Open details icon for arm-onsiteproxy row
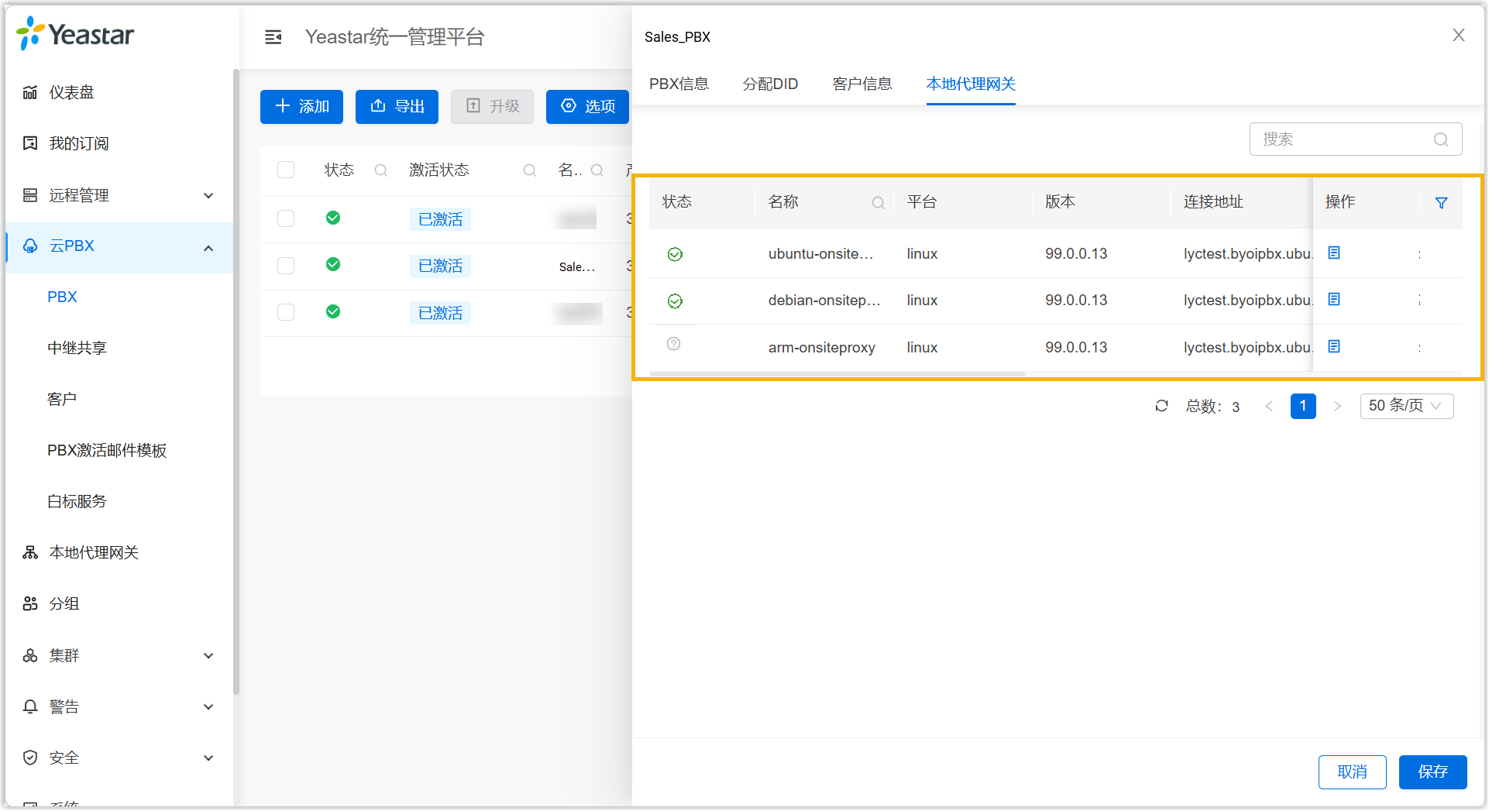This screenshot has width=1489, height=811. point(1334,347)
